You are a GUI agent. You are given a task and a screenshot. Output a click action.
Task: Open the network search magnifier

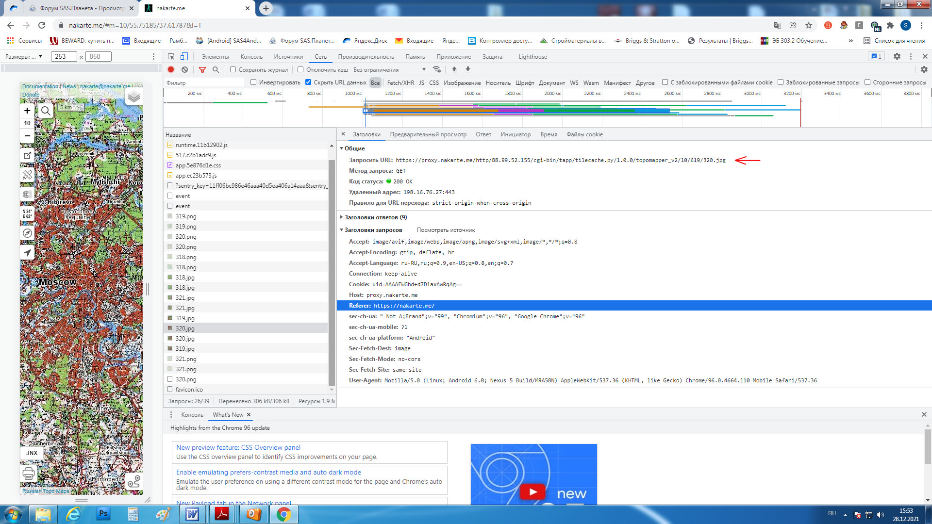[x=216, y=69]
